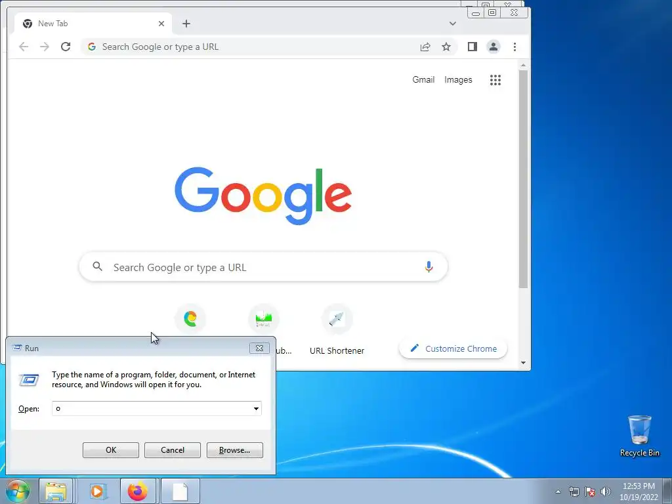This screenshot has height=504, width=672.
Task: Focus the Google search box on page
Action: 263,266
